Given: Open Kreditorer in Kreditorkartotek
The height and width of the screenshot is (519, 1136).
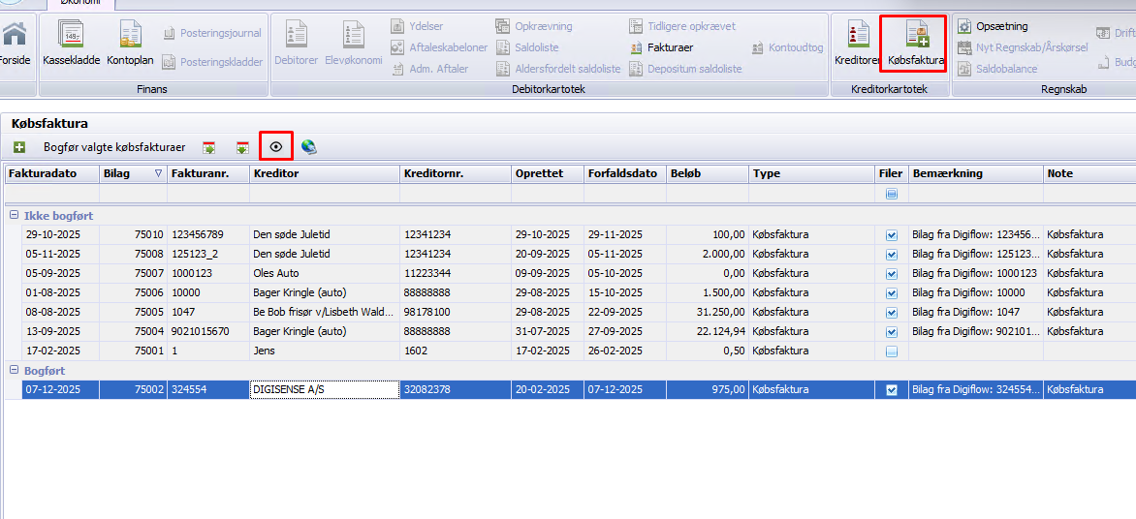Looking at the screenshot, I should coord(857,45).
